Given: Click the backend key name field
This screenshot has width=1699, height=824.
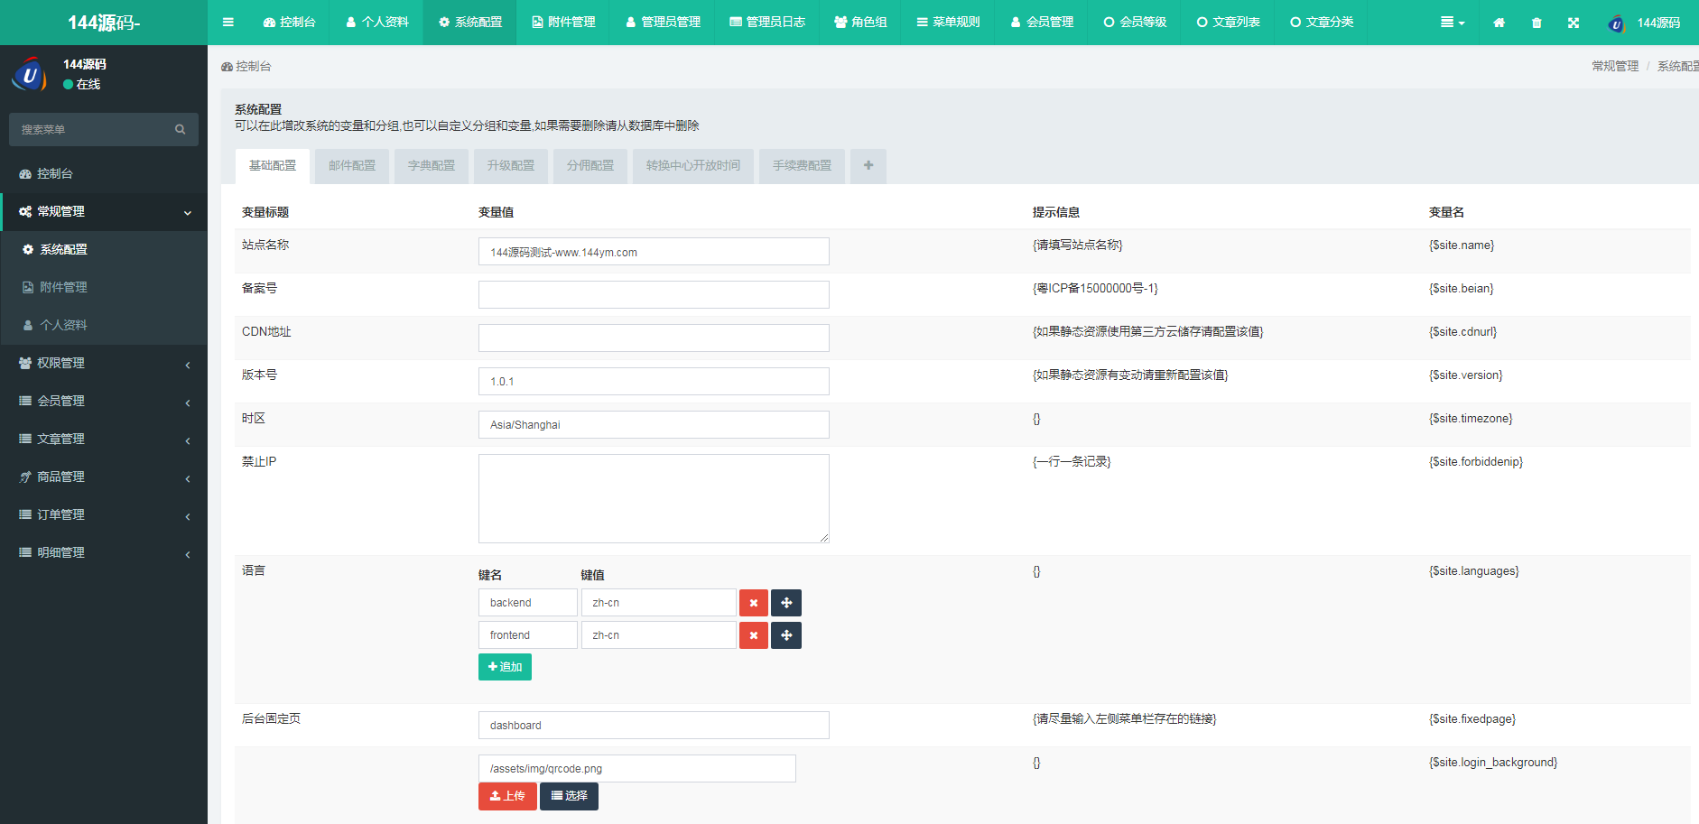Looking at the screenshot, I should pyautogui.click(x=528, y=603).
